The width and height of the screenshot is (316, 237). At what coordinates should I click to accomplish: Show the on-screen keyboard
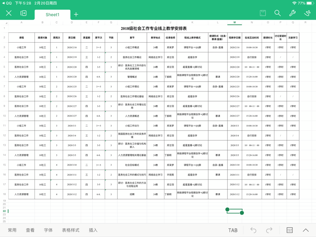[289, 230]
